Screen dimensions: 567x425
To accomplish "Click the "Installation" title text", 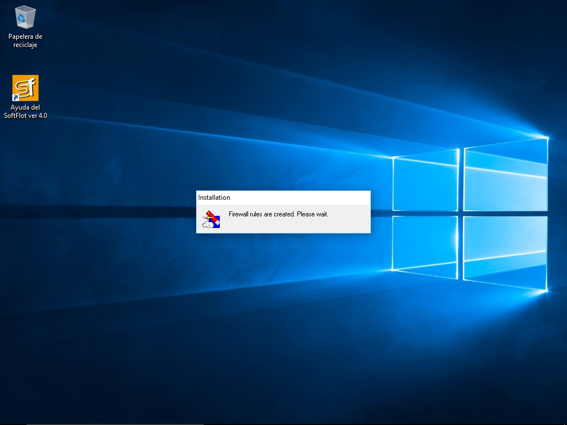I will click(x=214, y=198).
